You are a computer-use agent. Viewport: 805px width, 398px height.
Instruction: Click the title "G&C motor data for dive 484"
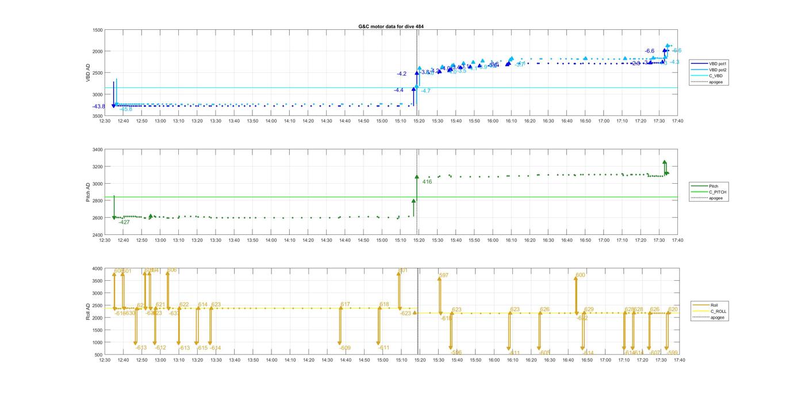[x=391, y=27]
